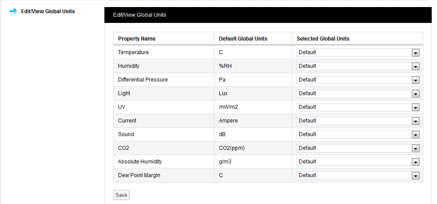437x204 pixels.
Task: Click the CO2(ppm) default unit cell
Action: [x=232, y=148]
